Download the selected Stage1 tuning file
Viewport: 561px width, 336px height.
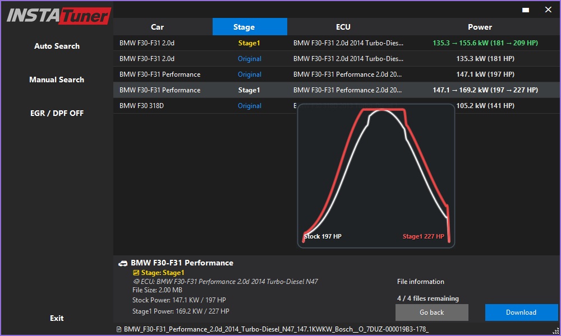click(521, 312)
